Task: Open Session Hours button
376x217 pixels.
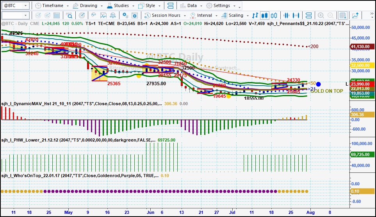Action: point(162,15)
